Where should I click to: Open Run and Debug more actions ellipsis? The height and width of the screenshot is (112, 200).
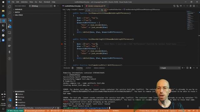[x=58, y=6]
